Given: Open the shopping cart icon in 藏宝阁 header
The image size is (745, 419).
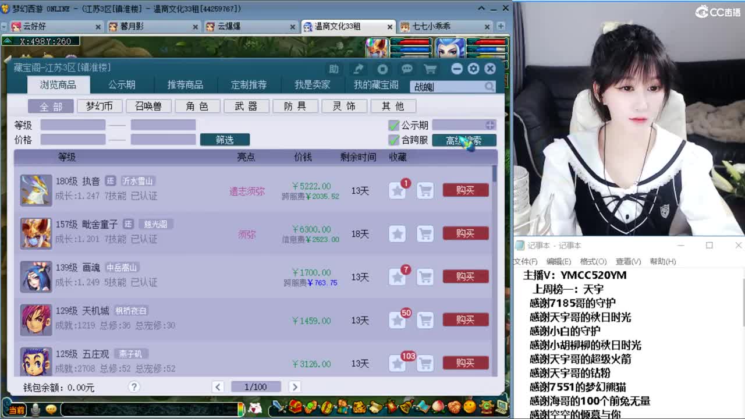Looking at the screenshot, I should click(430, 69).
